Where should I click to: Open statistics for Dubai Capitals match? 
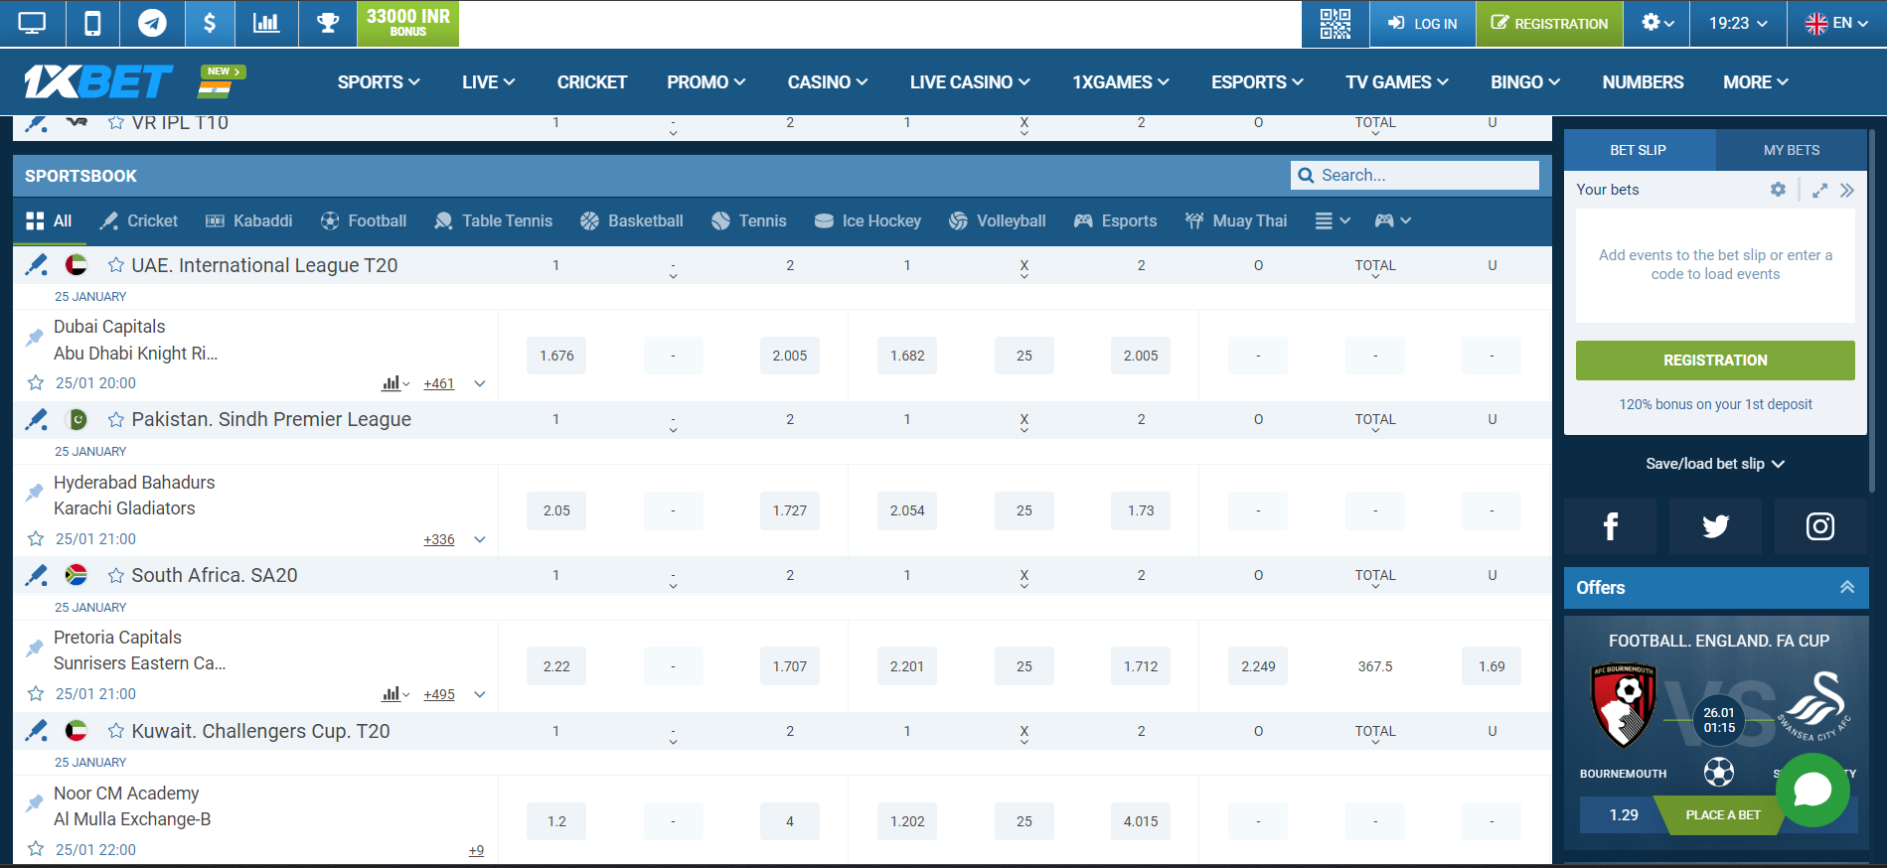(394, 383)
